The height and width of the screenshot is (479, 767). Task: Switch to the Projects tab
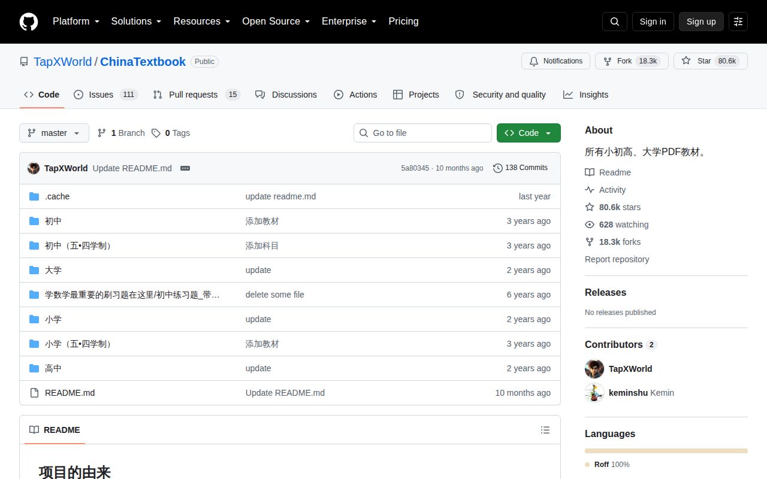pyautogui.click(x=416, y=95)
